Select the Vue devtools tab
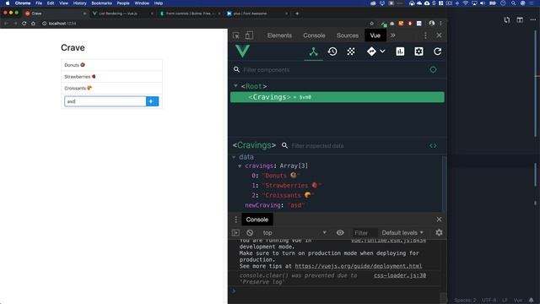The width and height of the screenshot is (540, 304). tap(375, 35)
